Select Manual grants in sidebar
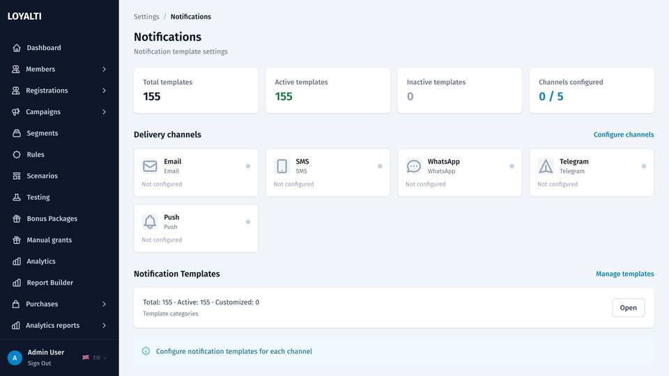669x376 pixels. click(59, 240)
